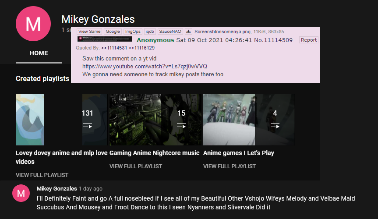The width and height of the screenshot is (378, 219).
Task: Open the HOME channel tab
Action: 39,53
